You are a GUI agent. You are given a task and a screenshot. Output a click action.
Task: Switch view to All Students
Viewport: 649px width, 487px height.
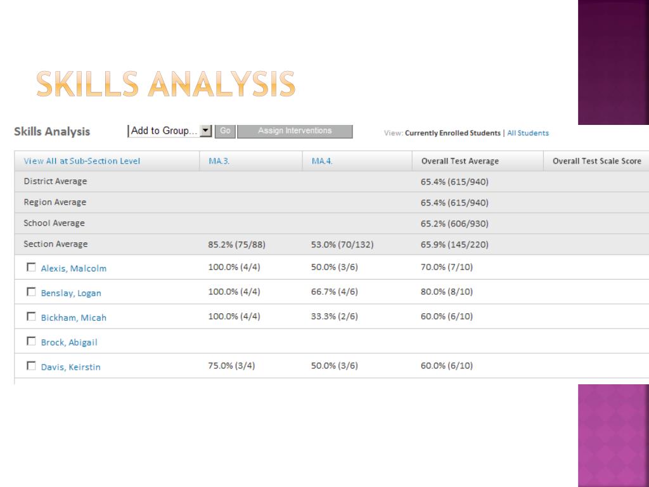(528, 133)
